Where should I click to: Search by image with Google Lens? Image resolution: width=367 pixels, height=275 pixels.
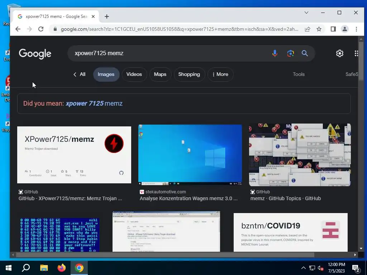290,53
